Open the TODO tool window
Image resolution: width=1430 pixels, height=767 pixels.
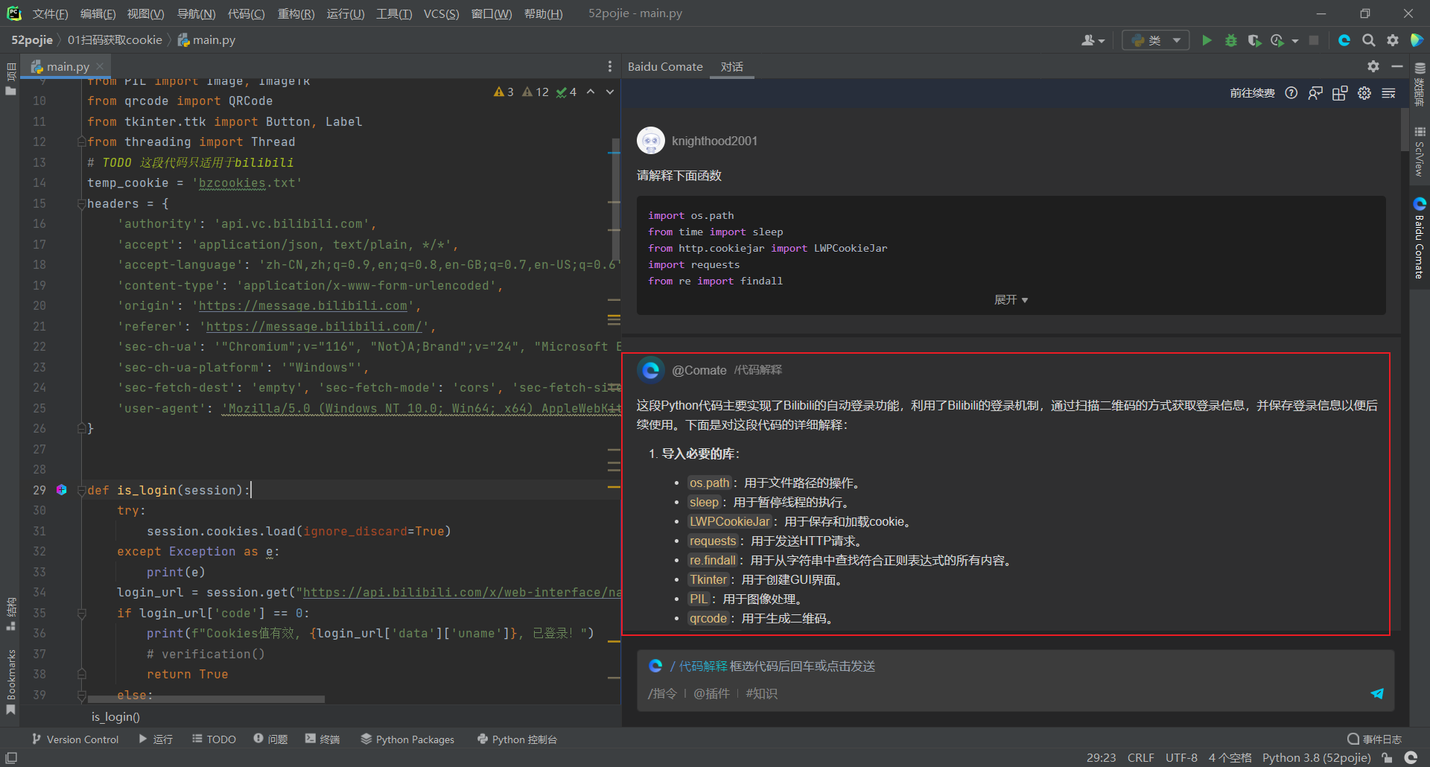[214, 739]
